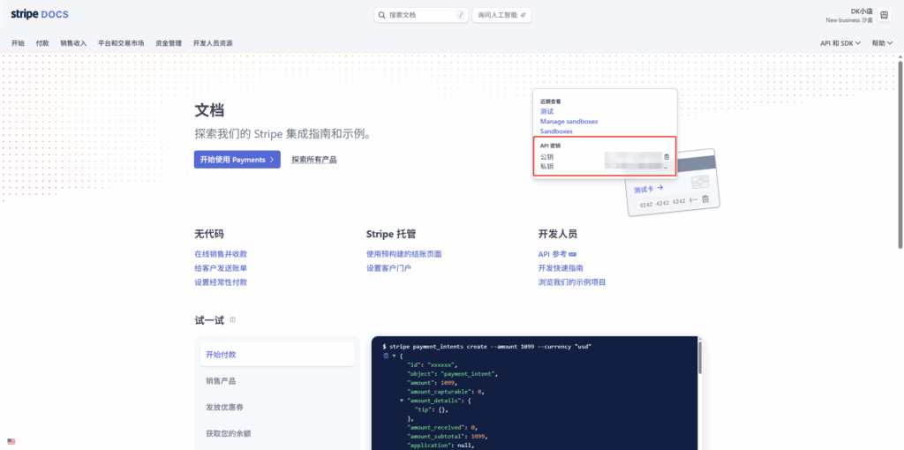Expand the 帮助 help menu
Screen dimensions: 904x450
[x=881, y=43]
